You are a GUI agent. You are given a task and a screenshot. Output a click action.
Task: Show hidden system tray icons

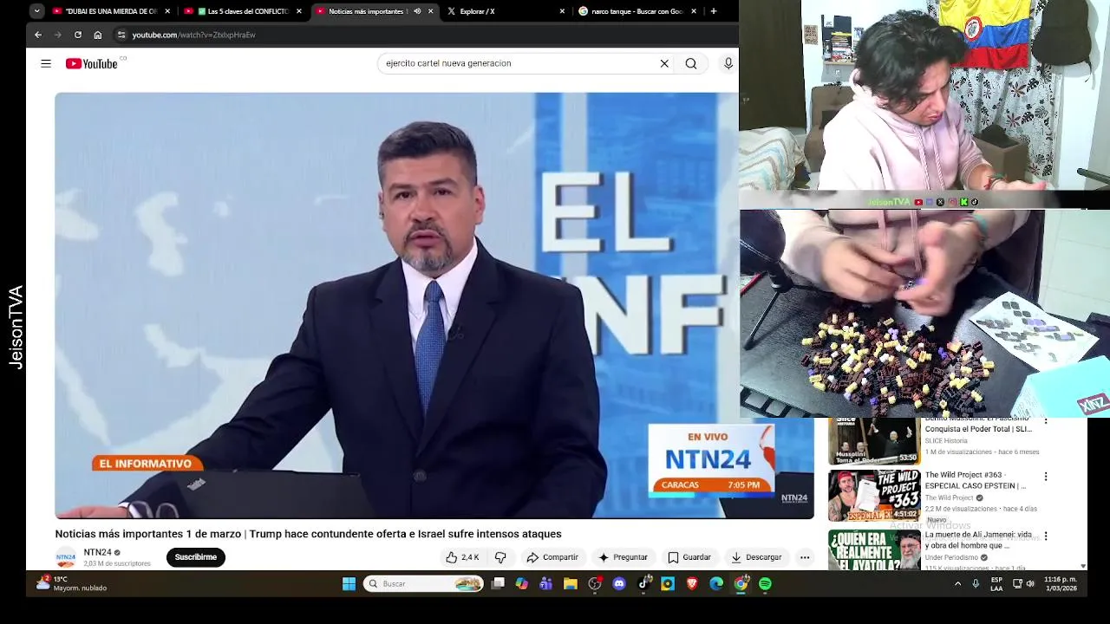pos(957,584)
